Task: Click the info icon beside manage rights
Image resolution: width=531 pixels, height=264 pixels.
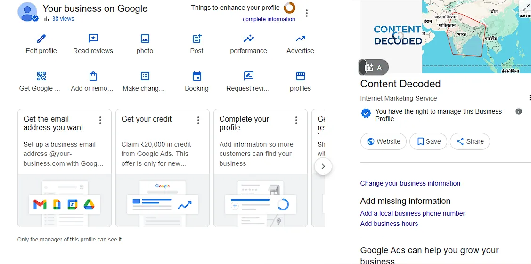Action: pos(518,111)
